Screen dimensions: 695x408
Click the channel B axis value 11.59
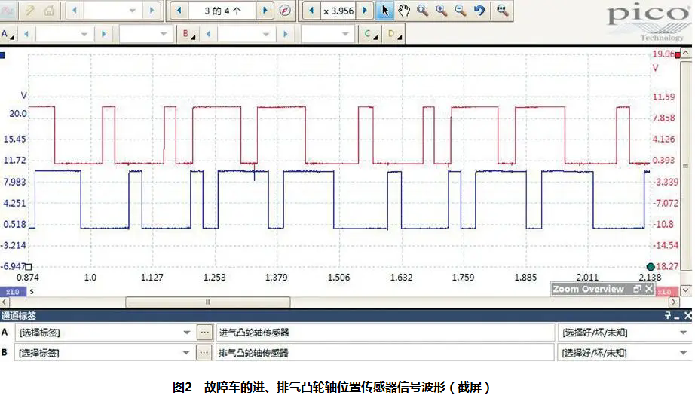[x=663, y=97]
